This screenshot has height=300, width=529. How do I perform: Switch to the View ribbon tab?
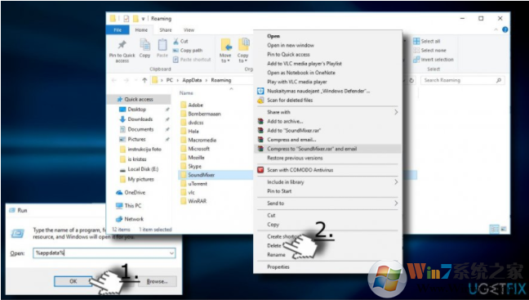pos(189,30)
